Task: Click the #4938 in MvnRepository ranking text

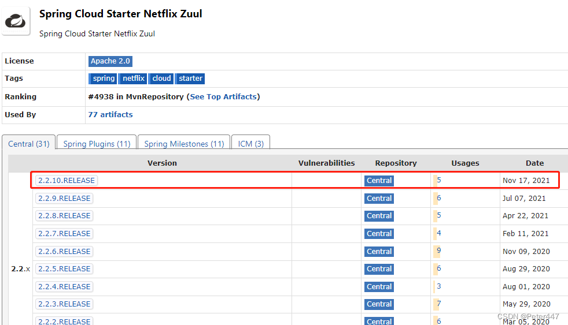Action: 136,96
